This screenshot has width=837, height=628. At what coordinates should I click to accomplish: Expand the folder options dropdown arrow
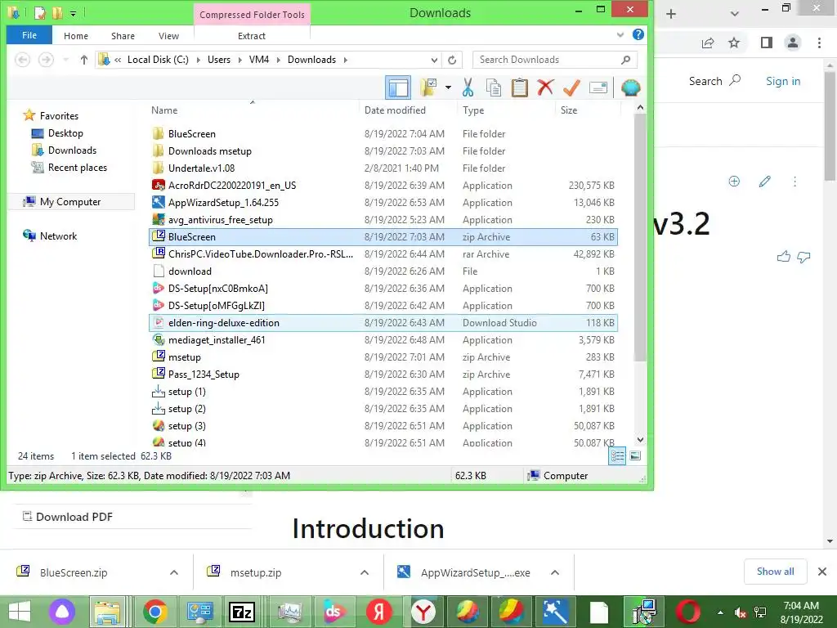click(448, 87)
